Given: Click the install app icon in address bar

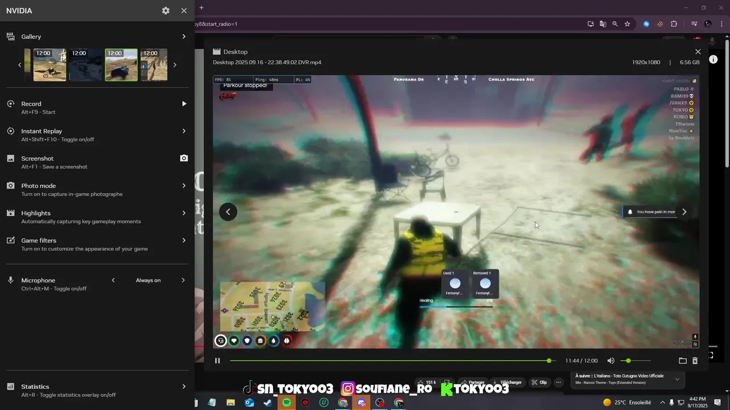Looking at the screenshot, I should (x=591, y=24).
